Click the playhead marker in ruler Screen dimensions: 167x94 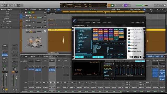pyautogui.click(x=105, y=13)
